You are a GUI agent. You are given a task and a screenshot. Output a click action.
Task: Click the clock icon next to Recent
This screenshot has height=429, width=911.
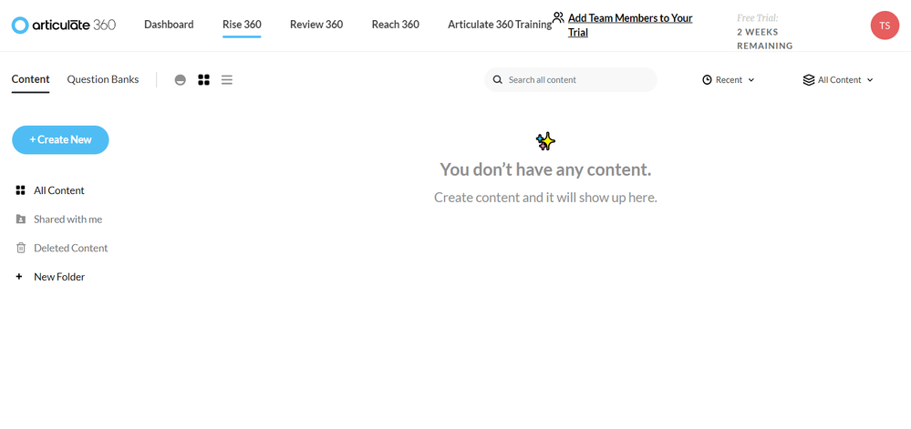(707, 80)
